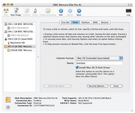Click the splitter handle dot between panes

(x=38, y=57)
